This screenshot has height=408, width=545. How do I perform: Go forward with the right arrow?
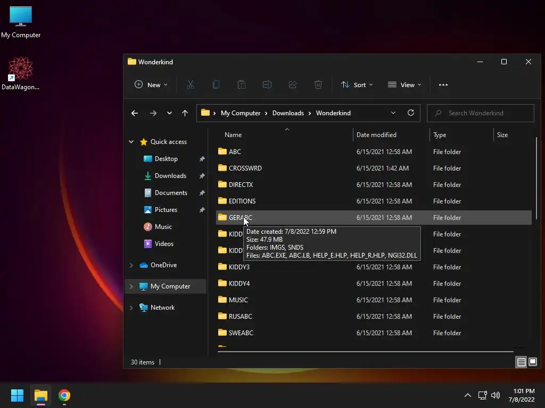click(x=153, y=113)
